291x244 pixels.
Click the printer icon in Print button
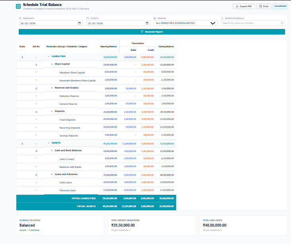(x=260, y=6)
